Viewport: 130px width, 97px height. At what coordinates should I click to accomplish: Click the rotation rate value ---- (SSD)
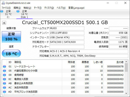[119, 38]
